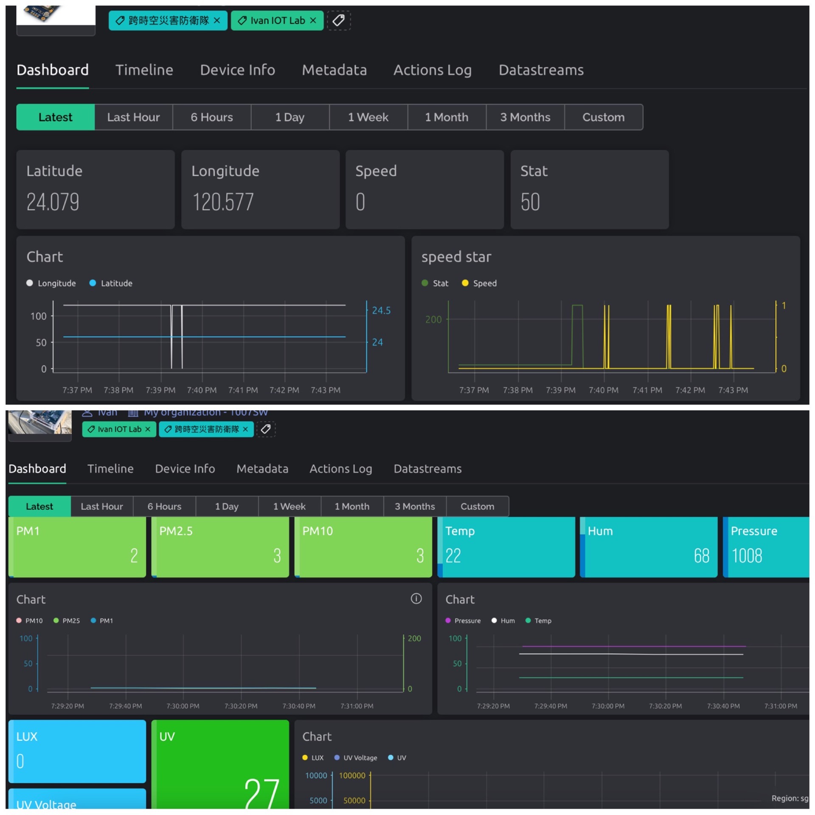Remove the Ivan IOT Lab tag in top dashboard
This screenshot has width=815, height=815.
pos(313,20)
